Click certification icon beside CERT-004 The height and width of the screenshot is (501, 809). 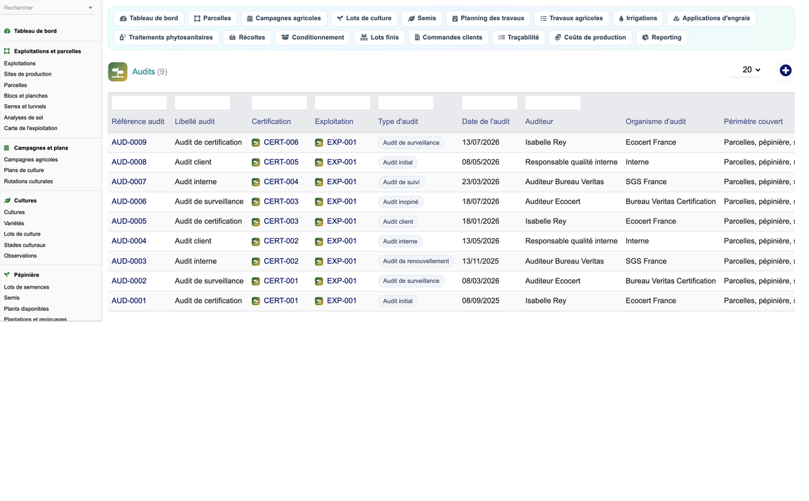[256, 182]
